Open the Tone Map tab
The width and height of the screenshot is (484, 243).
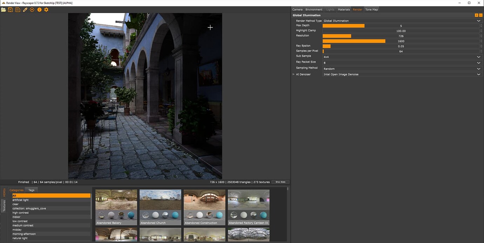pyautogui.click(x=371, y=9)
